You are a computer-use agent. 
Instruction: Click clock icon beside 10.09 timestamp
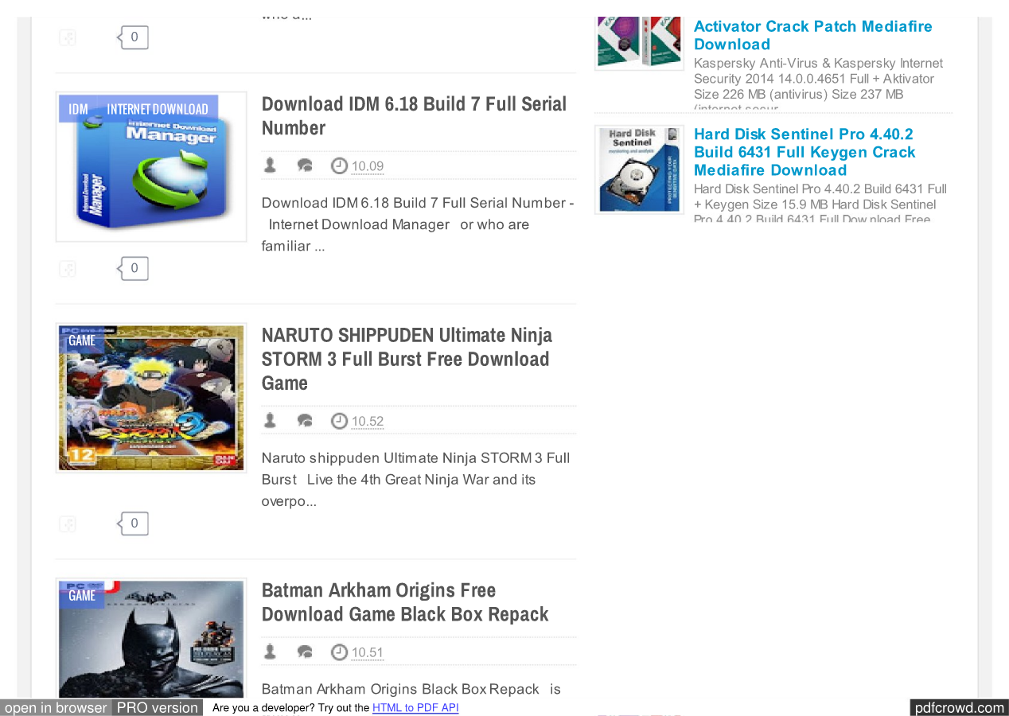point(339,166)
